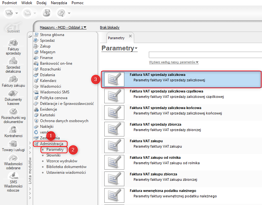Open the Towary i usługi shortcut icon
The width and height of the screenshot is (262, 205).
[x=13, y=143]
